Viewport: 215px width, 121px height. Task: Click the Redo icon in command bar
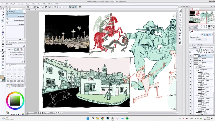pyautogui.click(x=46, y=7)
